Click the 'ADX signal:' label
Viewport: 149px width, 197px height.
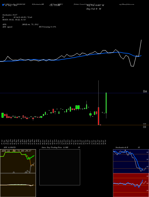tap(7, 27)
